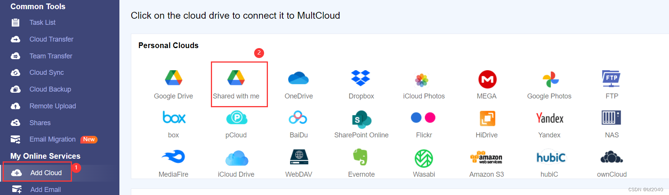Click the "Flickr" label text
This screenshot has height=195, width=669.
pos(424,135)
